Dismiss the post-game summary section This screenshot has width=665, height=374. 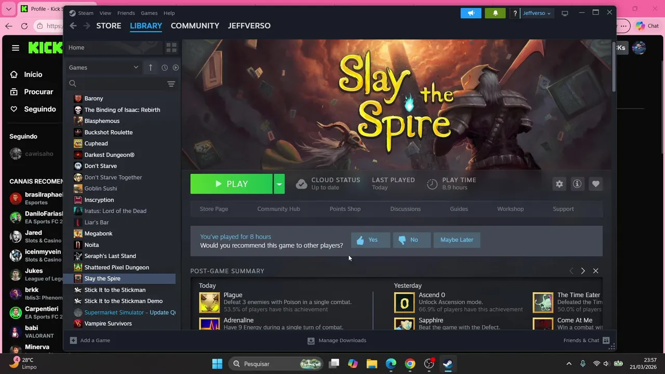tap(595, 271)
